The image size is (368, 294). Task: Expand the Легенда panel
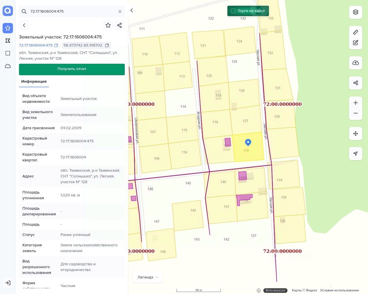(x=148, y=277)
